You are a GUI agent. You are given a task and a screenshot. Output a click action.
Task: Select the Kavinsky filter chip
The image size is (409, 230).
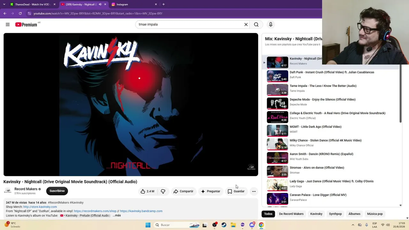pyautogui.click(x=316, y=214)
